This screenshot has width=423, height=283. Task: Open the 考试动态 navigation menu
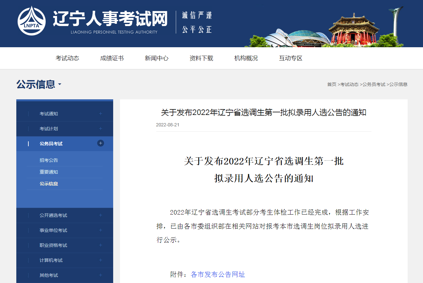67,58
